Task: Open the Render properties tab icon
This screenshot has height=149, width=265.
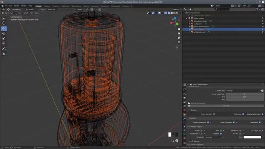Action: pyautogui.click(x=185, y=94)
